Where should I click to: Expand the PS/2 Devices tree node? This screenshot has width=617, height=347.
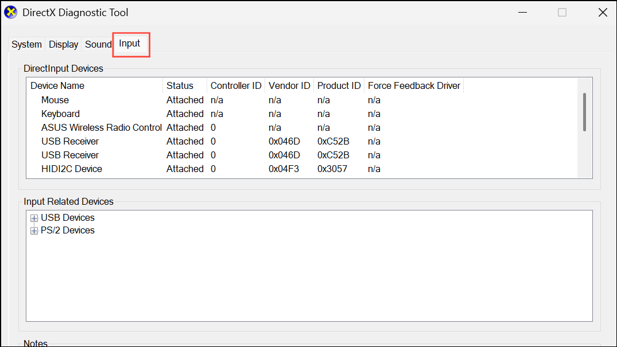click(x=34, y=230)
